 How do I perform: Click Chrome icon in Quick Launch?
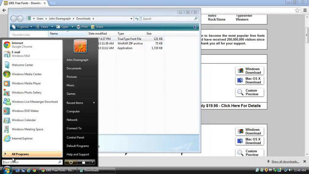pyautogui.click(x=34, y=170)
